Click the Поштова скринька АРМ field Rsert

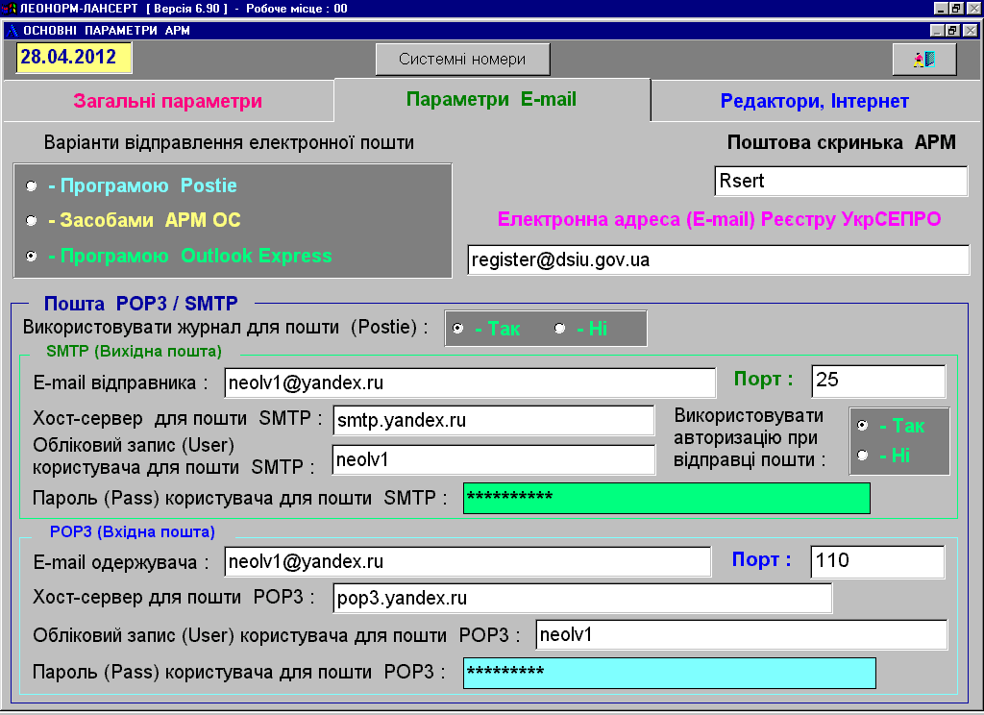point(841,181)
